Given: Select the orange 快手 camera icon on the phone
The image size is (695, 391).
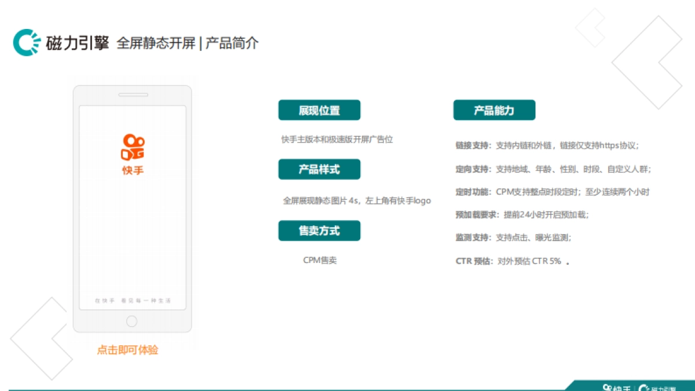Looking at the screenshot, I should pos(133,147).
